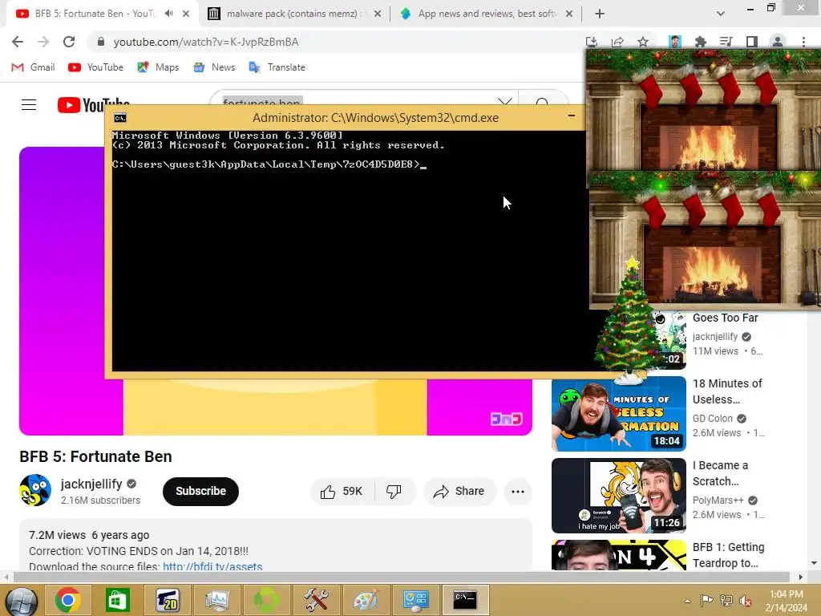Close the BFB 5: Fortunate Ben tab
This screenshot has width=821, height=616.
pyautogui.click(x=186, y=14)
